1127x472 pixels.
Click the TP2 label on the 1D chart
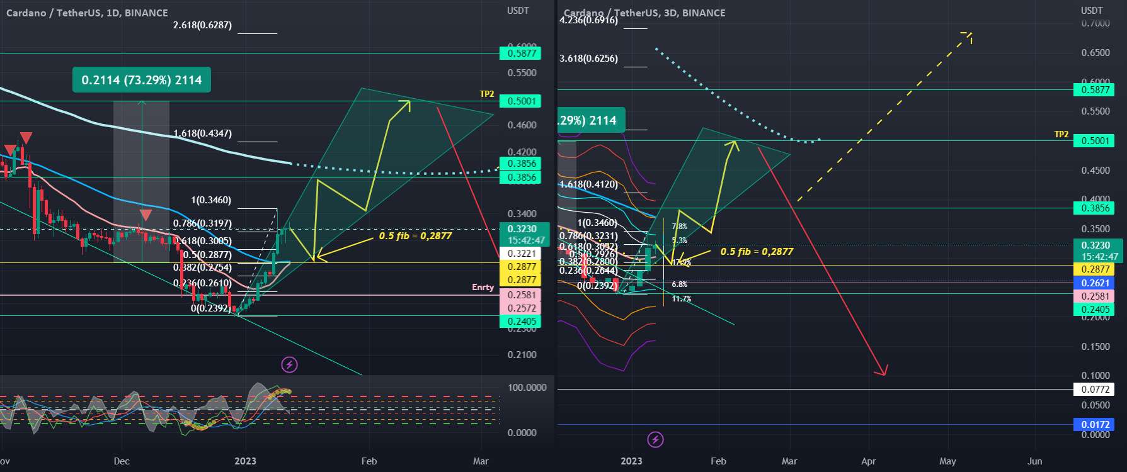click(487, 94)
